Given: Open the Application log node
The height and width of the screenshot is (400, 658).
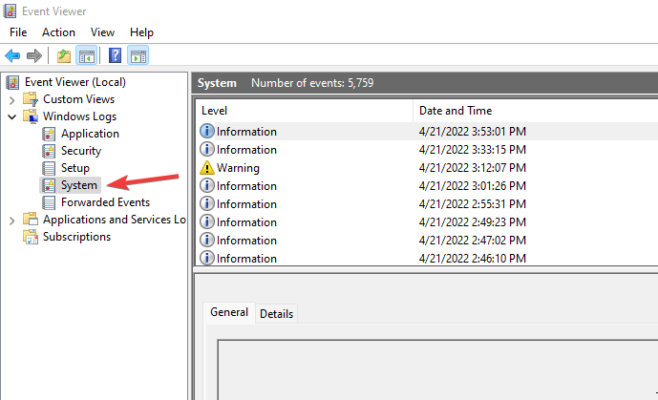Looking at the screenshot, I should point(90,134).
